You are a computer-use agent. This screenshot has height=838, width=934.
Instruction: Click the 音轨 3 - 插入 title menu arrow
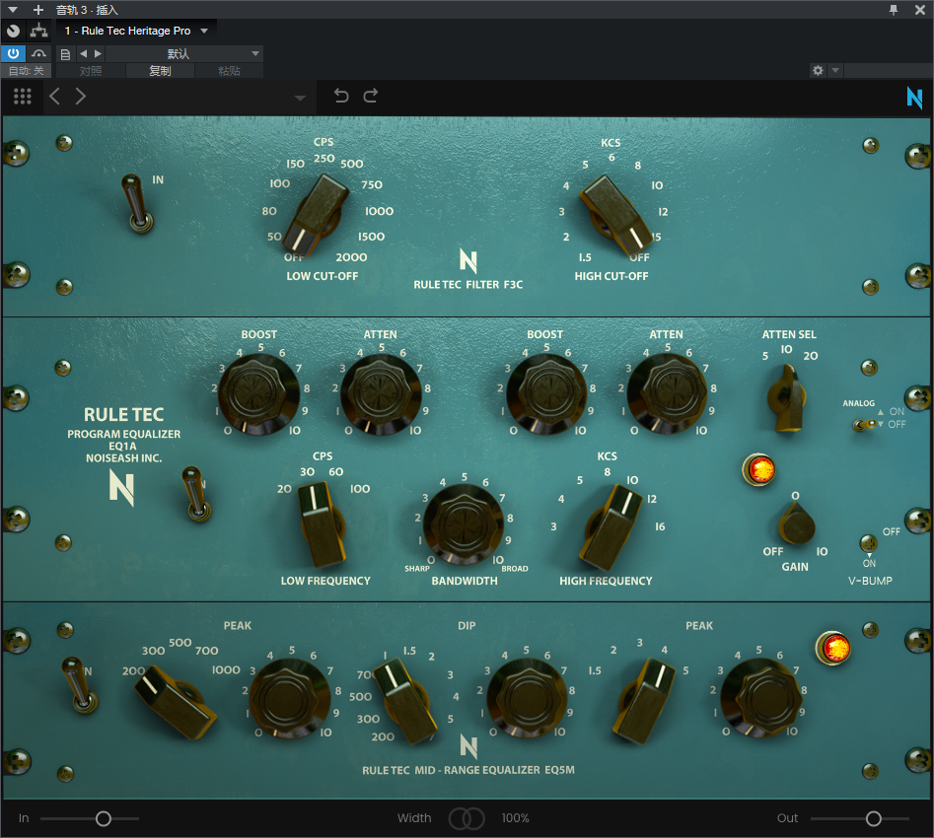[x=13, y=10]
